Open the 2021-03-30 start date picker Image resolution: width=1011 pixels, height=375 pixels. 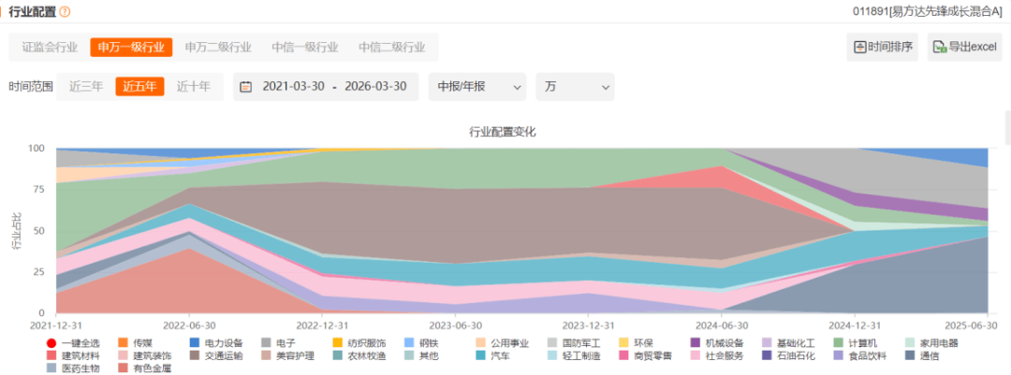(x=293, y=87)
